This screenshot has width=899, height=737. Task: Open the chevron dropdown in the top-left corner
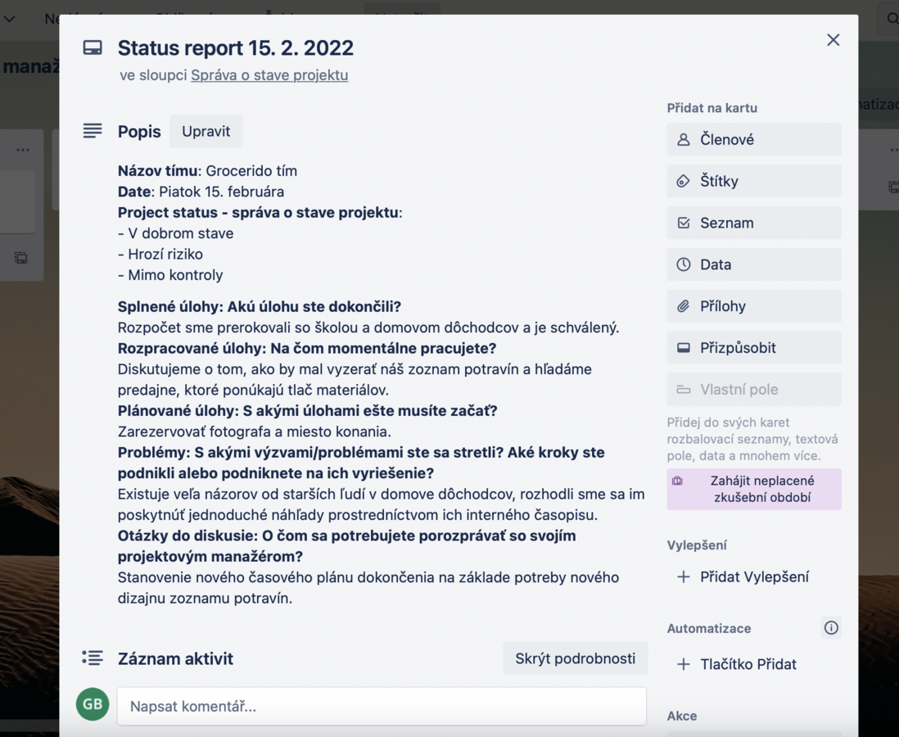[x=10, y=18]
